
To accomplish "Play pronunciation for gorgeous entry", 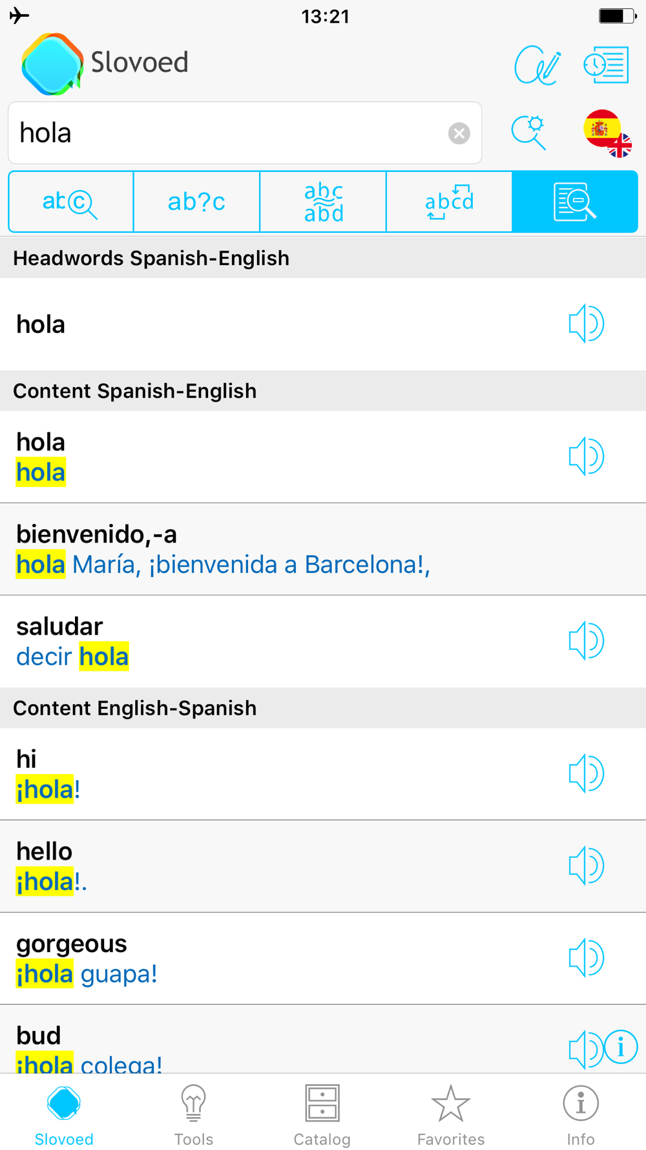I will [x=586, y=958].
